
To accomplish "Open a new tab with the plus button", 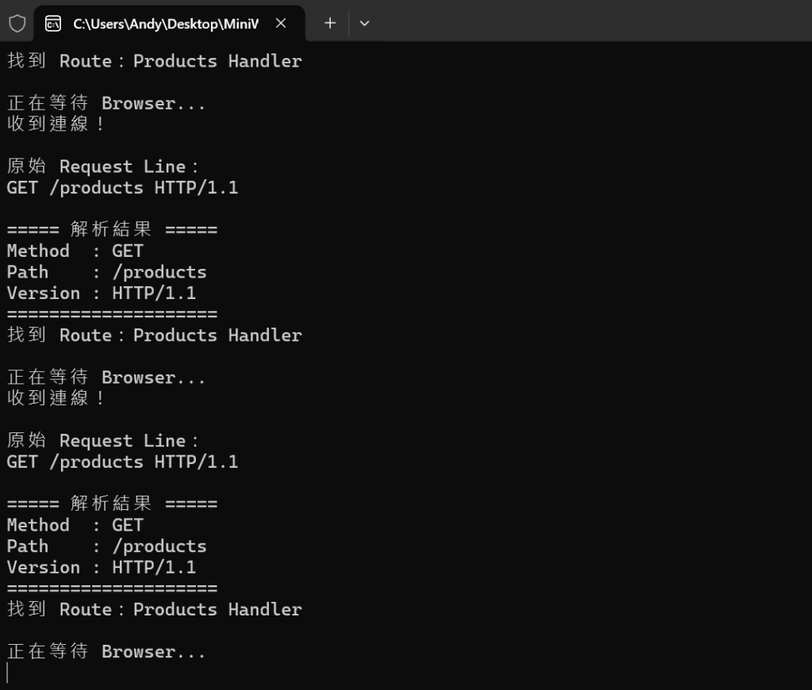I will pos(330,23).
